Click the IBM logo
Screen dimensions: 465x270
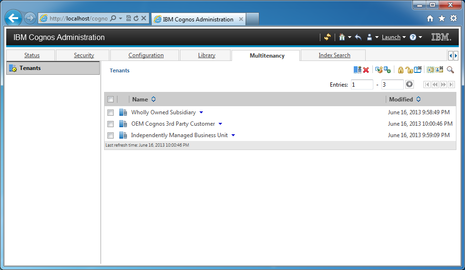tap(441, 37)
